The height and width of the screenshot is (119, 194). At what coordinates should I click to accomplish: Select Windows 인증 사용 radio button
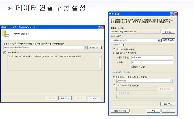114,49
